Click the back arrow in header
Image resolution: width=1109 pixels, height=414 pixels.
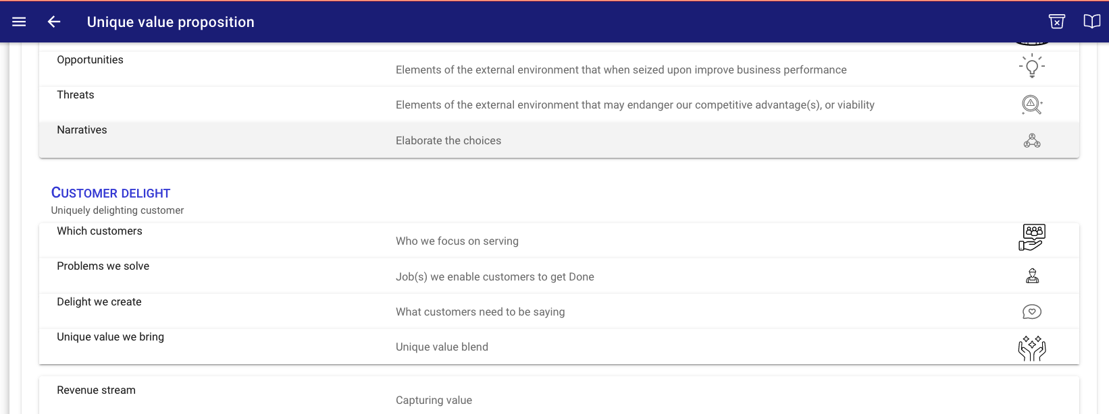54,22
